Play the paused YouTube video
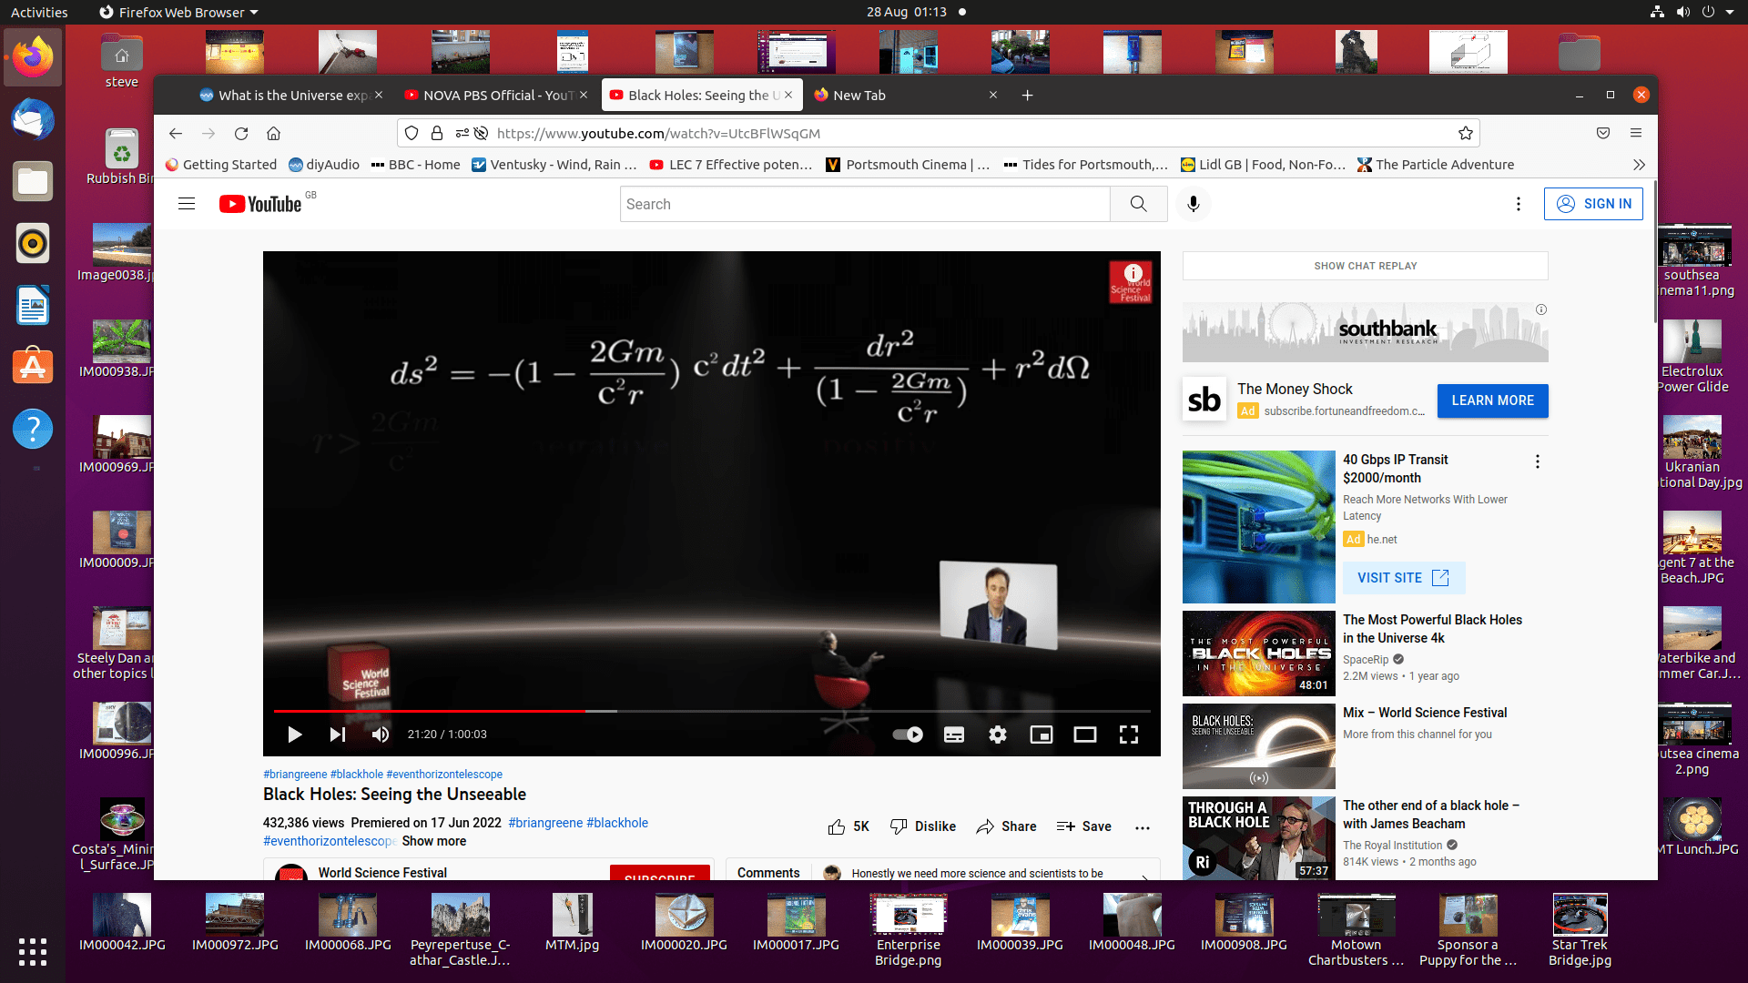The height and width of the screenshot is (983, 1748). click(x=294, y=735)
